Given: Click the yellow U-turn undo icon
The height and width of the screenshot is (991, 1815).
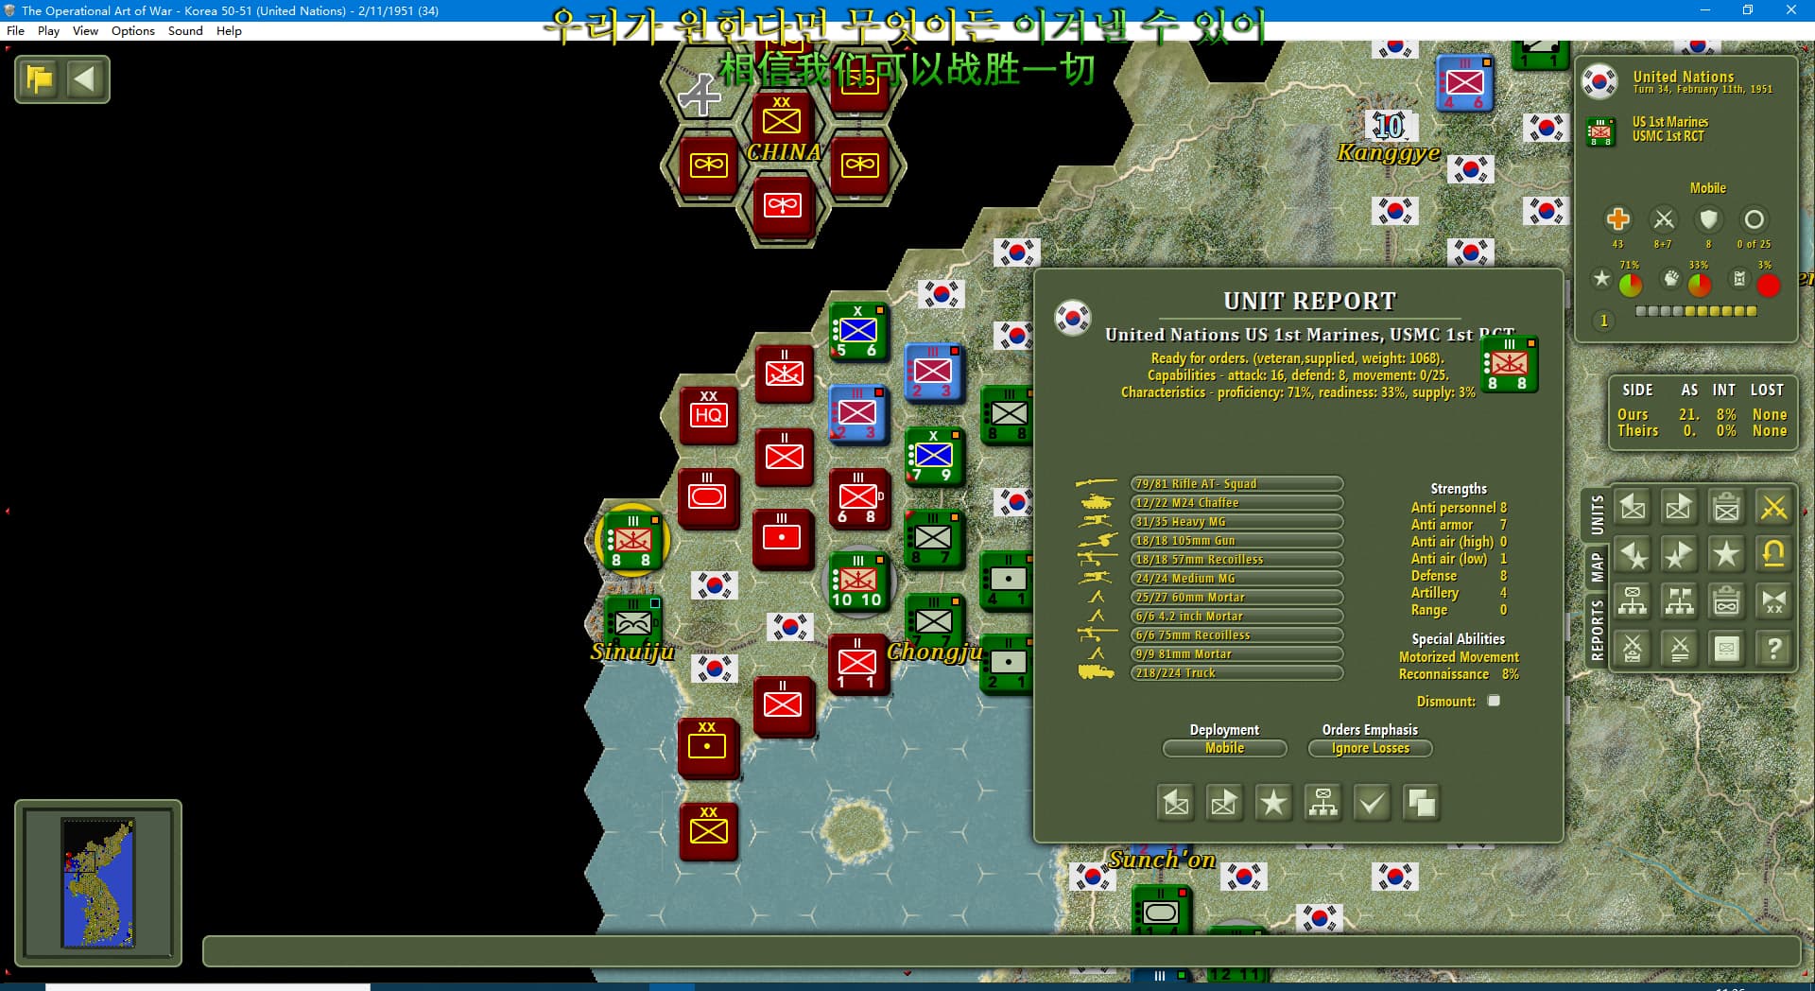Looking at the screenshot, I should (1774, 555).
